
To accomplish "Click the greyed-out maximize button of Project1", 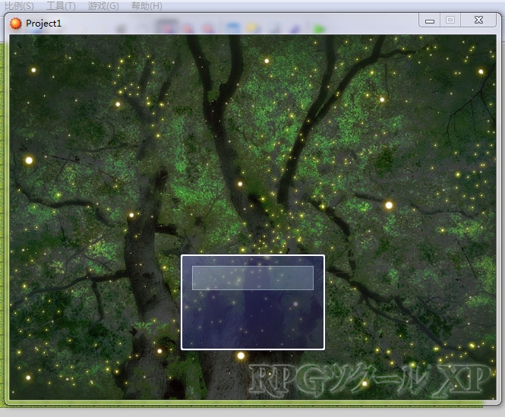I will [x=450, y=21].
